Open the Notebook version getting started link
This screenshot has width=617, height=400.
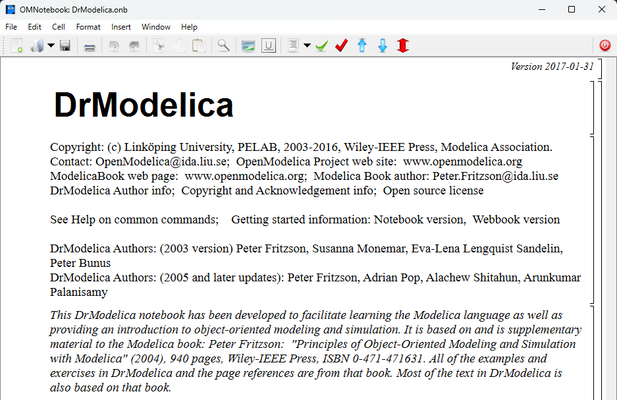419,219
